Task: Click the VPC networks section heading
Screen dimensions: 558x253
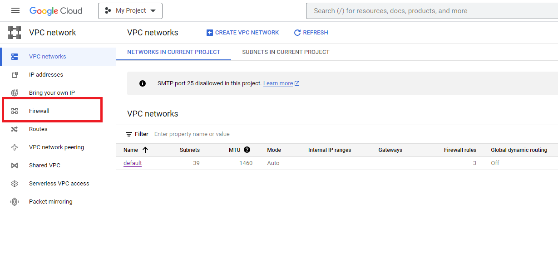Action: tap(153, 114)
